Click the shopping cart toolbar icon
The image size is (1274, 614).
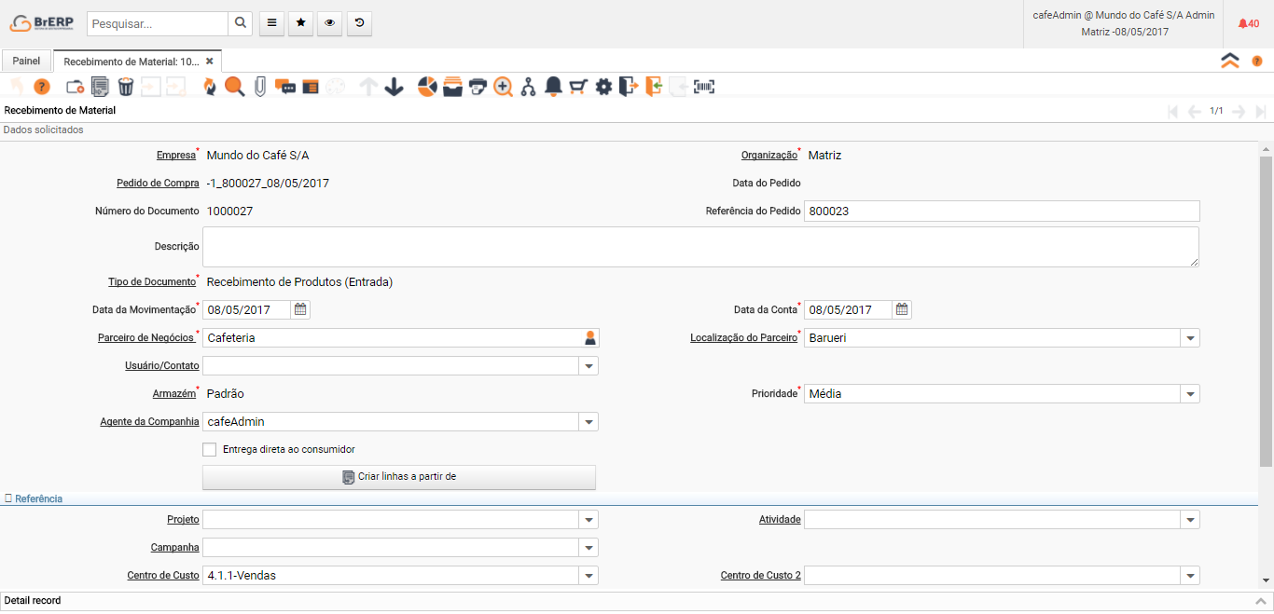[x=578, y=87]
